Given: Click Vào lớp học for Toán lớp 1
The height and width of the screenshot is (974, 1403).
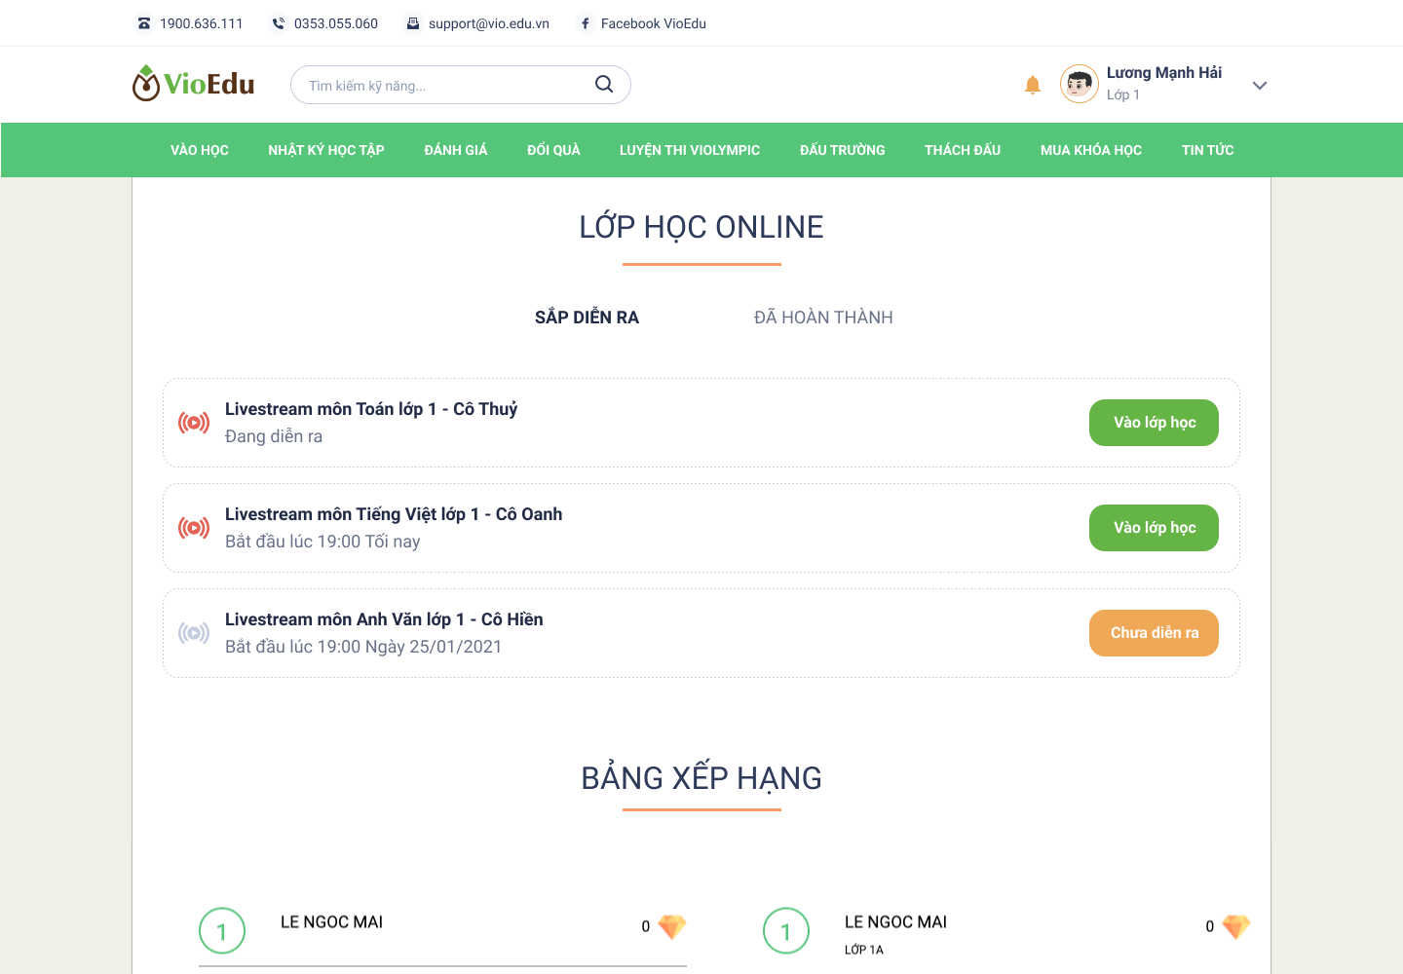Looking at the screenshot, I should click(1154, 422).
